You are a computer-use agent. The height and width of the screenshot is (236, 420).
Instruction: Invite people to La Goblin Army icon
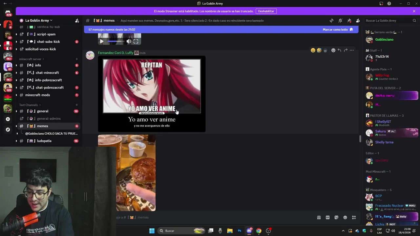[x=77, y=21]
